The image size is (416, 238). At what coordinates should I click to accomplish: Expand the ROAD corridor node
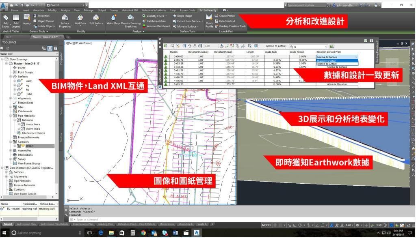[x=15, y=146]
